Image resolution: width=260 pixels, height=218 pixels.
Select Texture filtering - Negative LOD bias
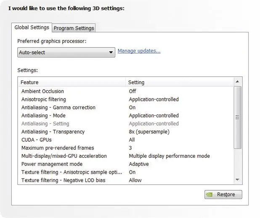click(x=64, y=180)
